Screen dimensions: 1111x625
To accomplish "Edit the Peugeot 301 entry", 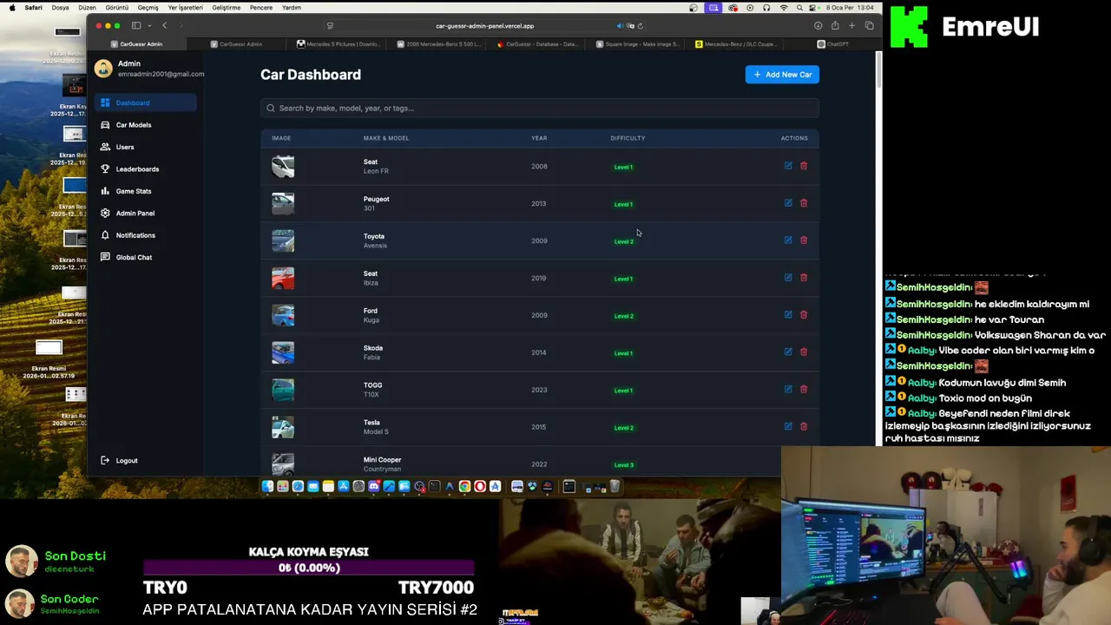I will pyautogui.click(x=788, y=203).
